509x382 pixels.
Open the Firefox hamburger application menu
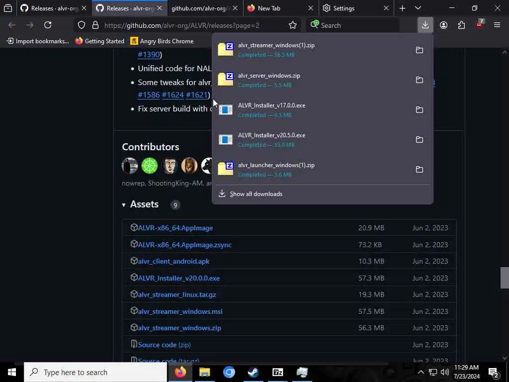click(x=497, y=25)
